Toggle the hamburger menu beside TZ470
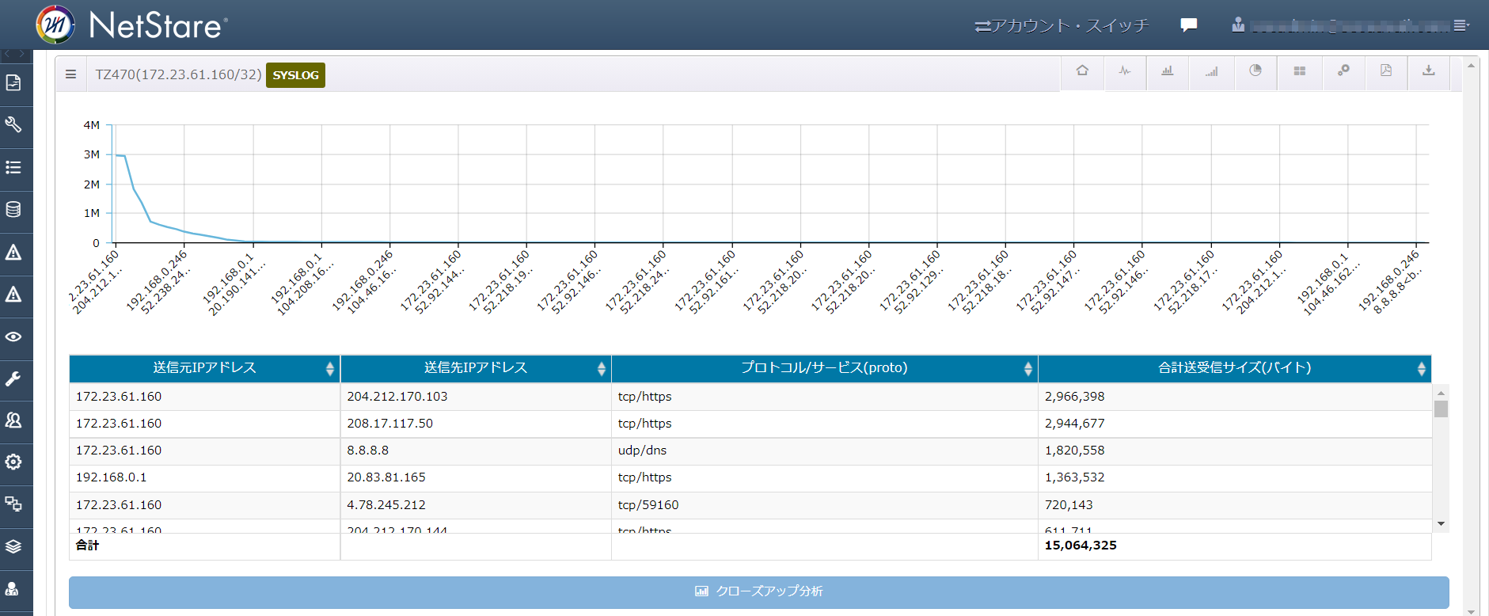This screenshot has width=1489, height=616. (70, 74)
